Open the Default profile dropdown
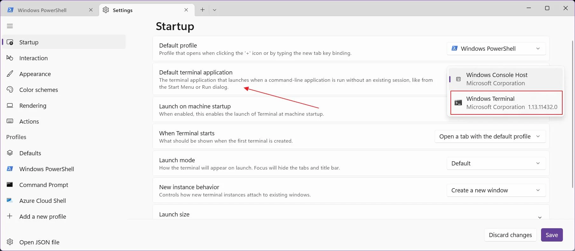 (x=496, y=48)
